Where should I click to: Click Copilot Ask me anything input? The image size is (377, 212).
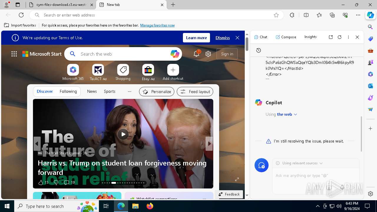point(315,176)
